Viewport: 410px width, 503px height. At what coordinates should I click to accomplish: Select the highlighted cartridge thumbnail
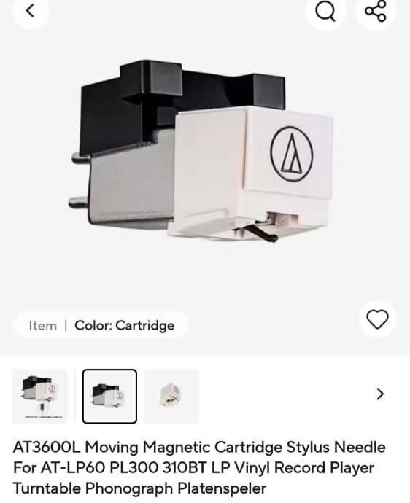pos(109,396)
